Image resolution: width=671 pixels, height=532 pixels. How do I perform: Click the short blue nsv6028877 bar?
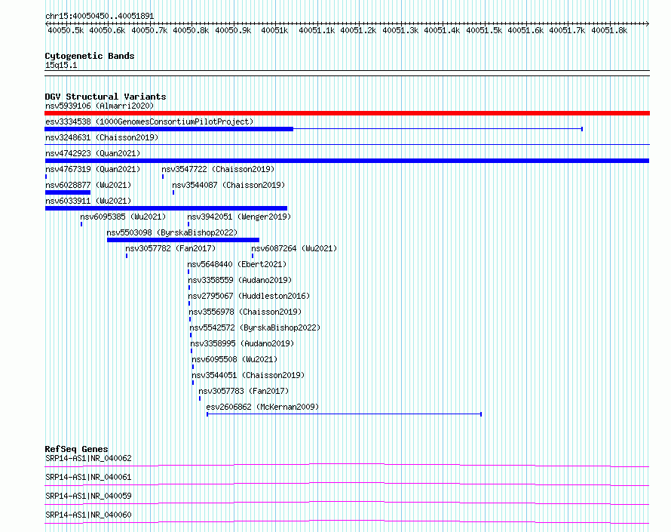[x=68, y=192]
